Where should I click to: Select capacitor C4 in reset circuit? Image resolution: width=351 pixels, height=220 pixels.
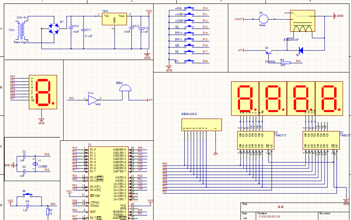pos(27,205)
